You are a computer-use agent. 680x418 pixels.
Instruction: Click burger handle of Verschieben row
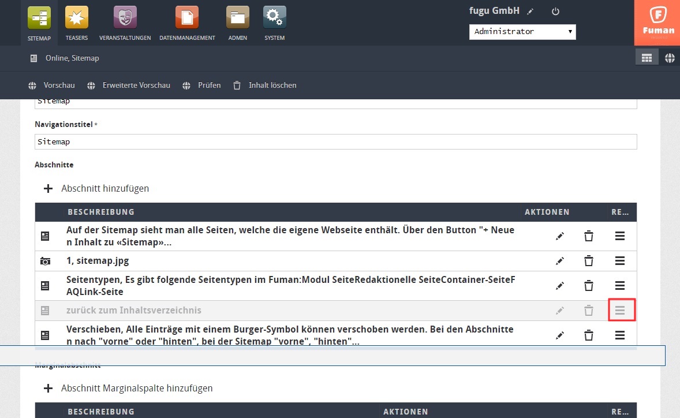[620, 335]
